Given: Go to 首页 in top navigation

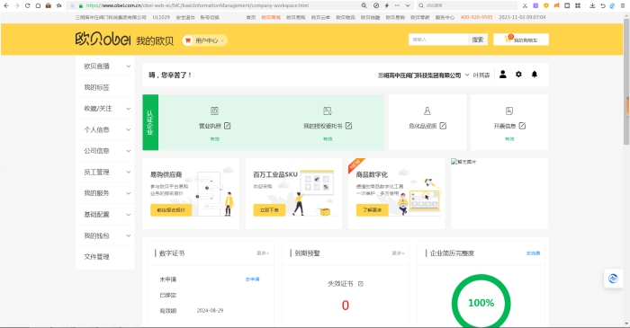Looking at the screenshot, I should 251,17.
